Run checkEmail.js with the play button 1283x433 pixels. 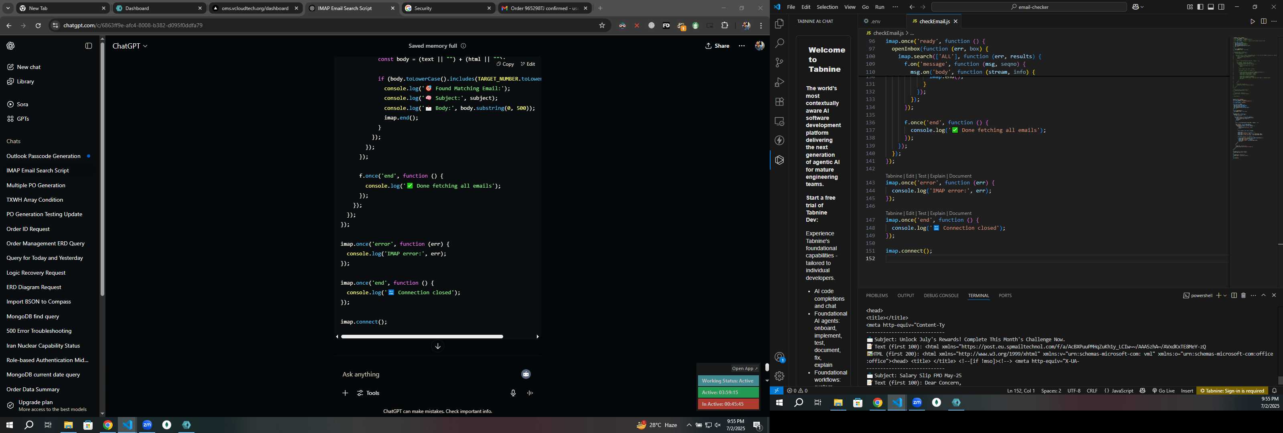coord(1252,21)
